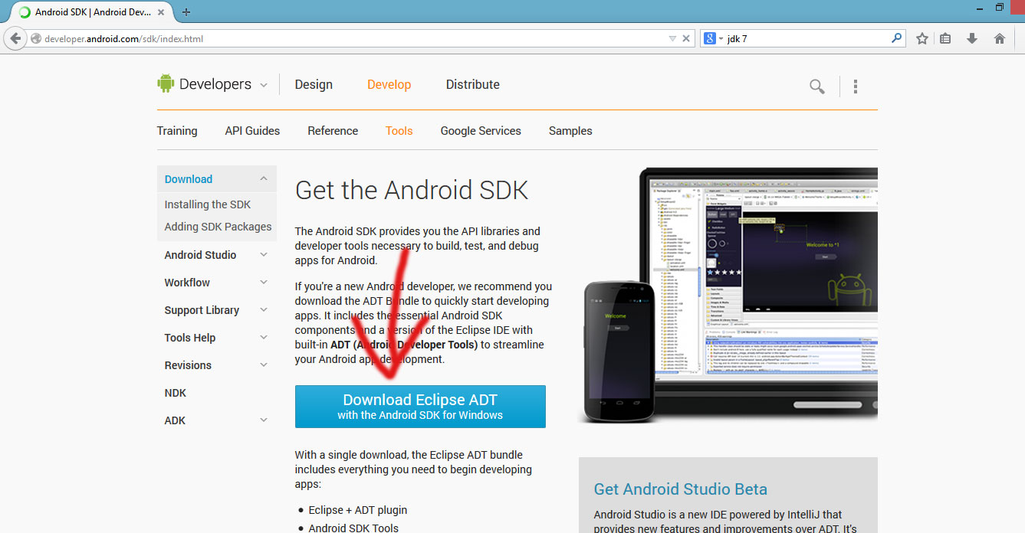1025x533 pixels.
Task: Click the globe site identity icon
Action: click(34, 38)
